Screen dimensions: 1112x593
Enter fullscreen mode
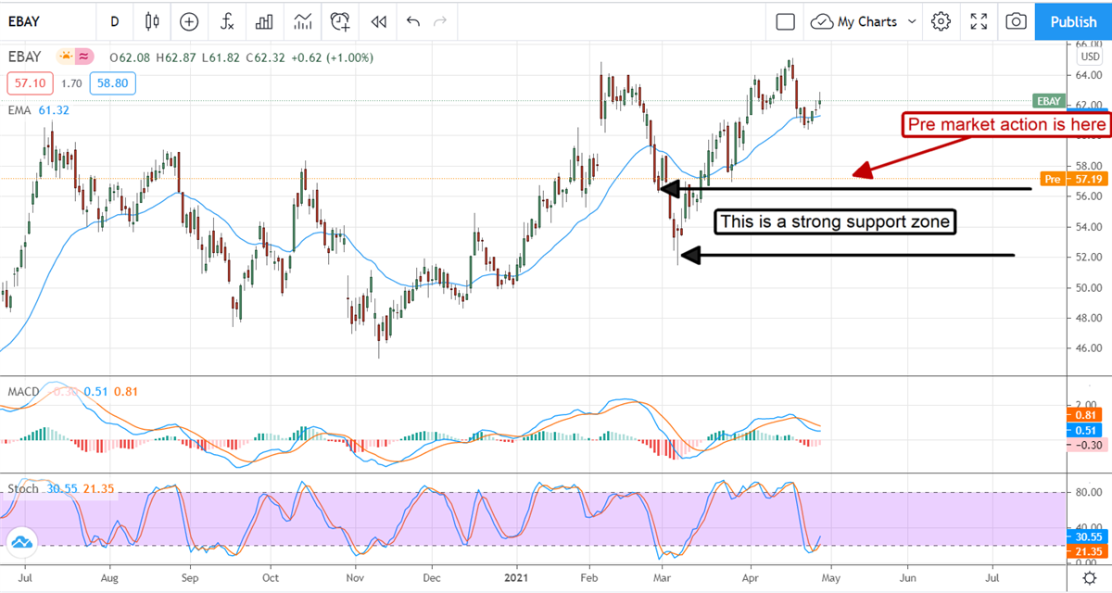(979, 21)
